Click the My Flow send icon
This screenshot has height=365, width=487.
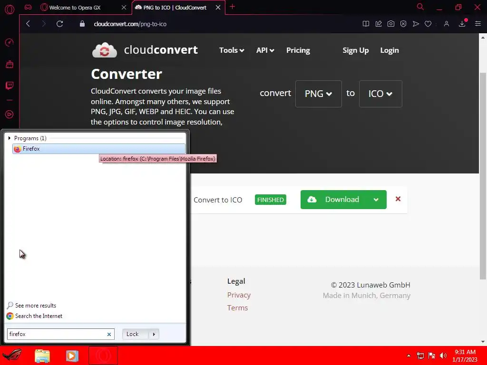point(416,24)
